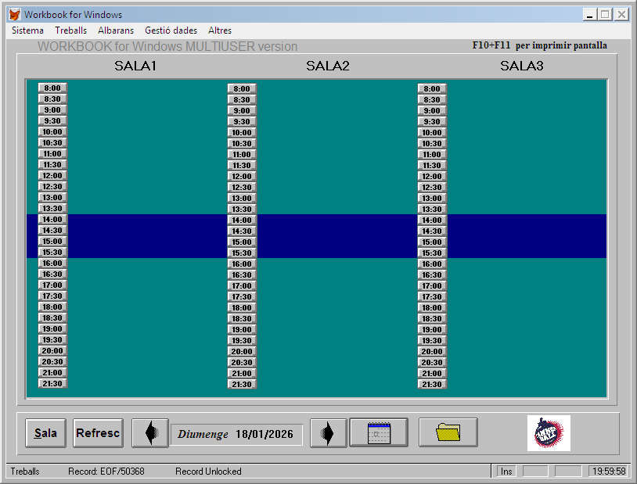Click the logo image at bottom right

549,433
